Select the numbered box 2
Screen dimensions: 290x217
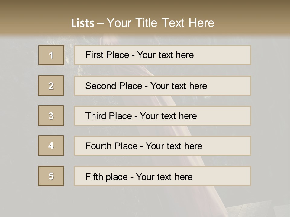click(x=51, y=86)
